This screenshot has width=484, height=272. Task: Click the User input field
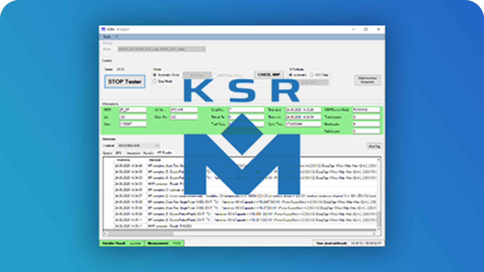click(x=133, y=124)
